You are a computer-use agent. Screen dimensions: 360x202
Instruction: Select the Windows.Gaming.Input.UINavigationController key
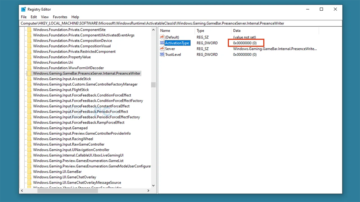pos(71,150)
